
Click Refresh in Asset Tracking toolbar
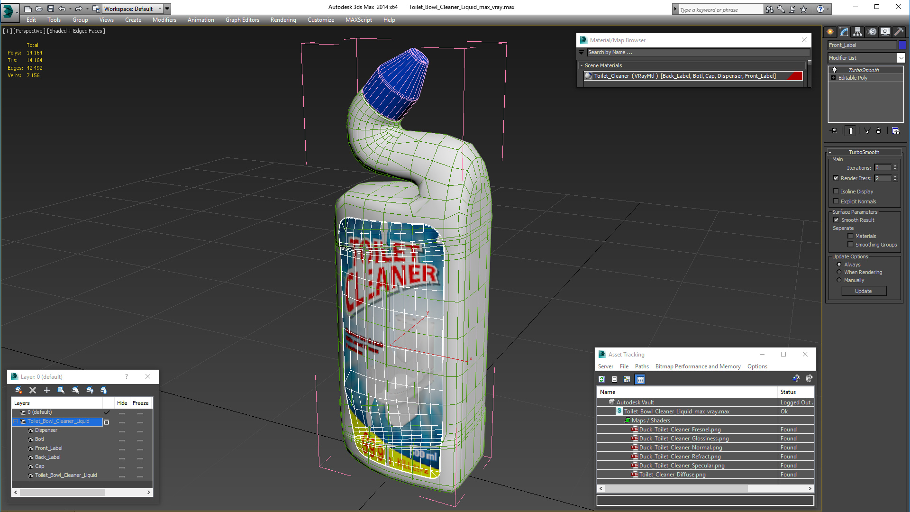tap(601, 379)
